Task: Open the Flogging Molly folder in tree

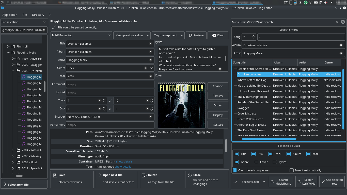Action: [x=26, y=53]
